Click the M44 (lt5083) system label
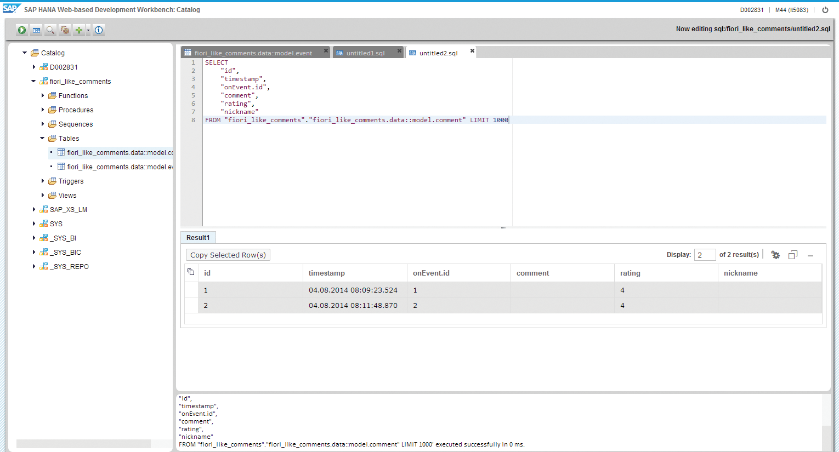Screen dimensions: 839x452 [x=791, y=10]
